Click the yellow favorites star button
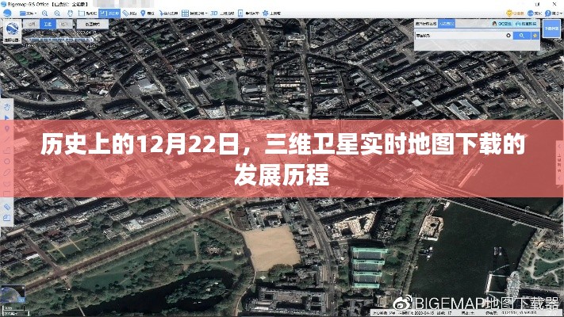Viewport: 564px width, 317px height. [x=537, y=36]
